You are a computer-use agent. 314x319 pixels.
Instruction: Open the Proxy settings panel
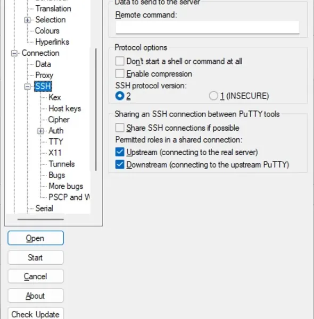[x=44, y=75]
